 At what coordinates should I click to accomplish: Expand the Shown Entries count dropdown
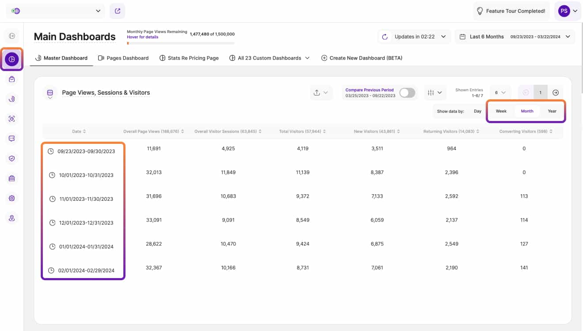click(x=500, y=93)
